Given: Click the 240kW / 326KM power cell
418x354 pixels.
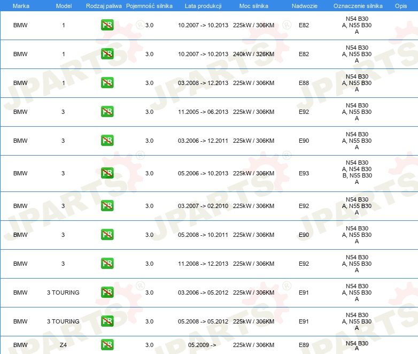Looking at the screenshot, I should (x=253, y=54).
